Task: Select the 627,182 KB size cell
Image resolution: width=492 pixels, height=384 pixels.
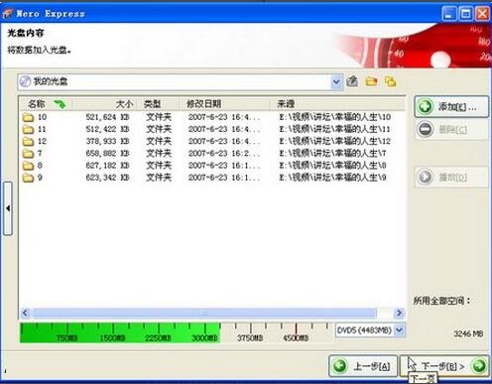Action: [107, 166]
